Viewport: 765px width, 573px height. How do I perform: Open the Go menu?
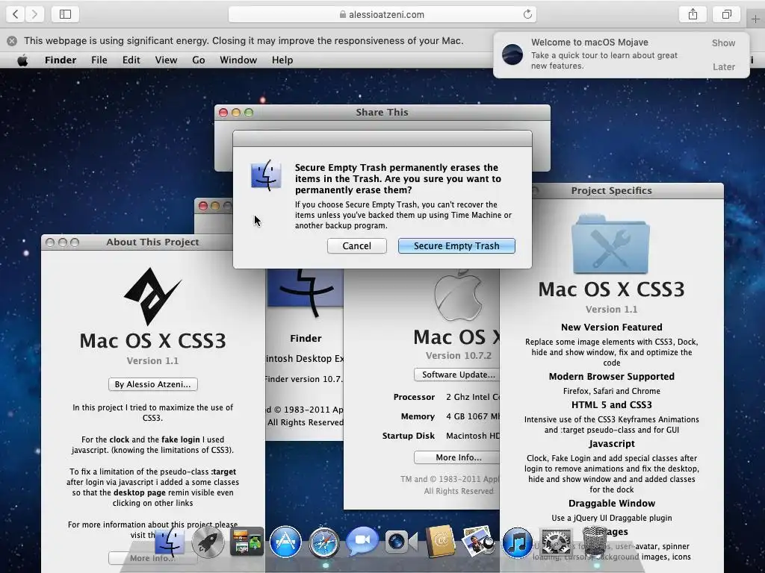[x=199, y=60]
